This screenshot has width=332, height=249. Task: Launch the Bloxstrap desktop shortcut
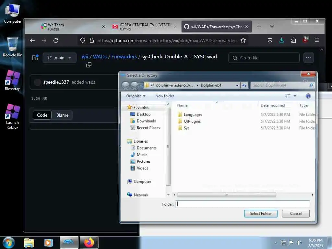13,80
